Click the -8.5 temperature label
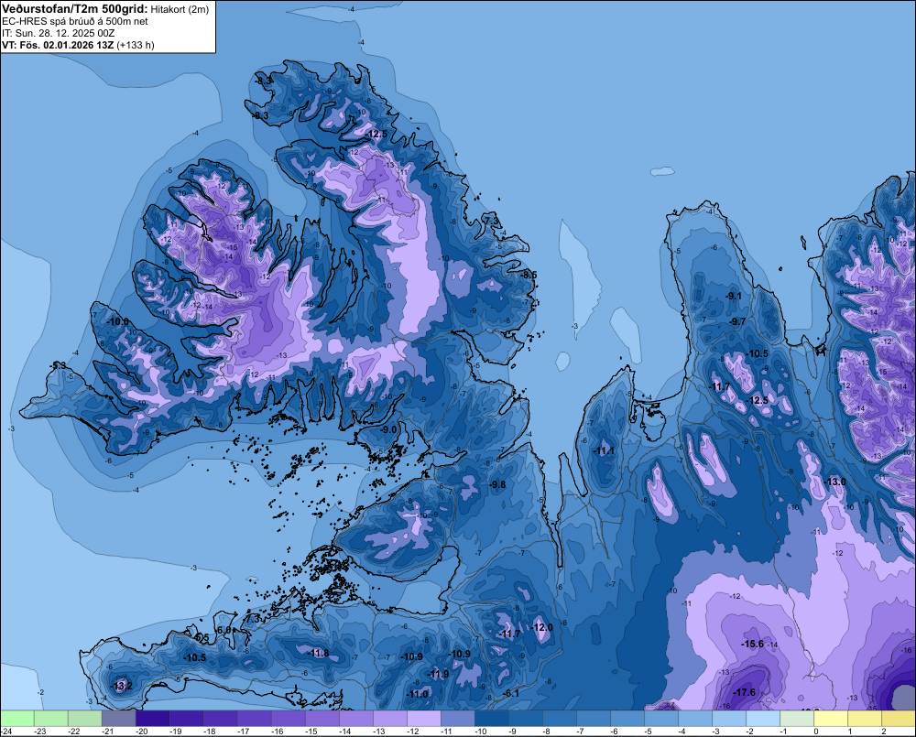Viewport: 916px width, 737px height. click(529, 275)
